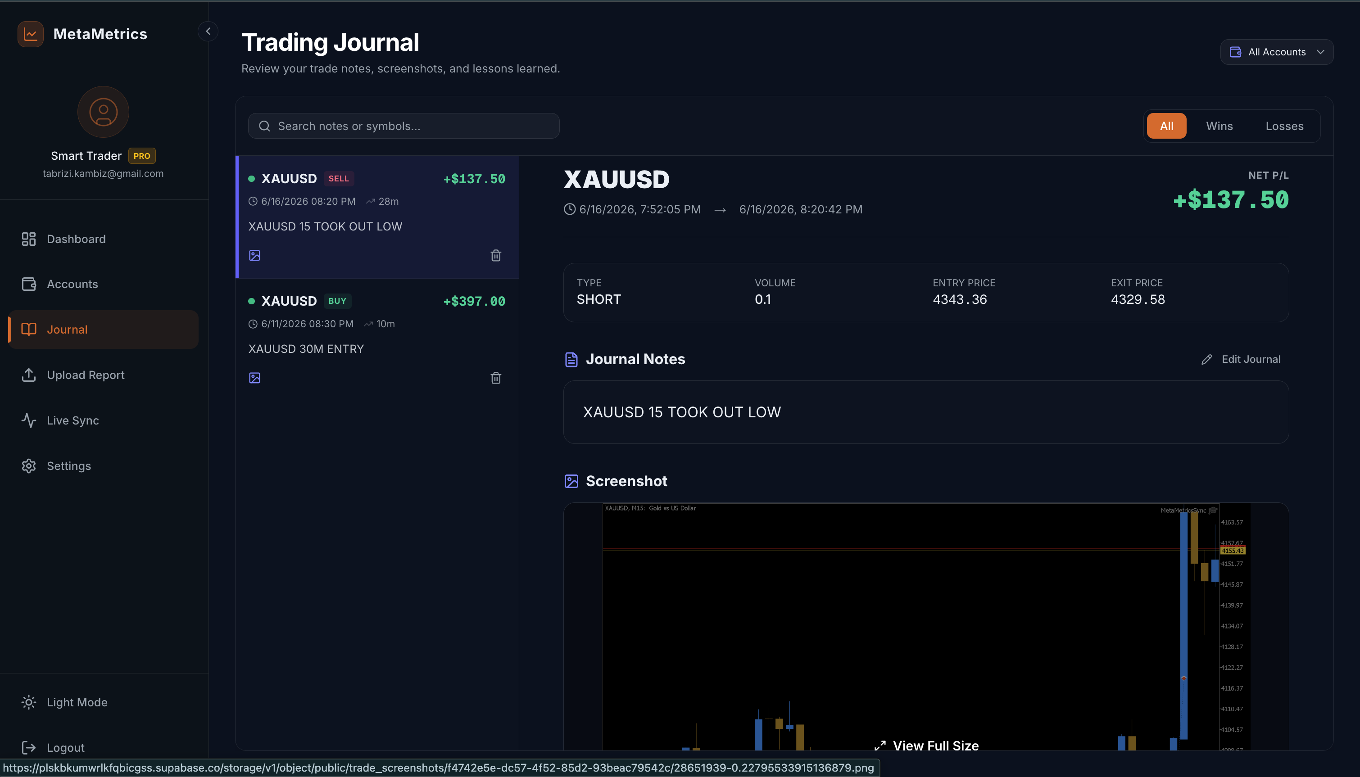The image size is (1360, 777).
Task: Click the expand arrows icon by View Full Size
Action: pos(880,745)
